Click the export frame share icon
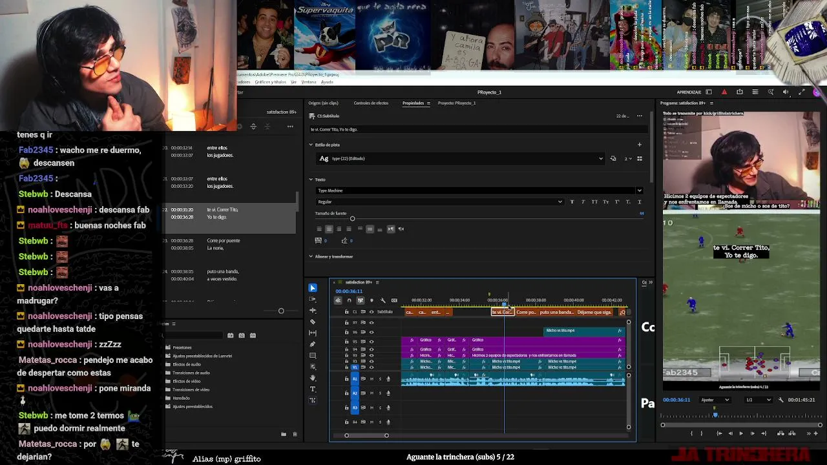This screenshot has height=465, width=827. coord(740,92)
